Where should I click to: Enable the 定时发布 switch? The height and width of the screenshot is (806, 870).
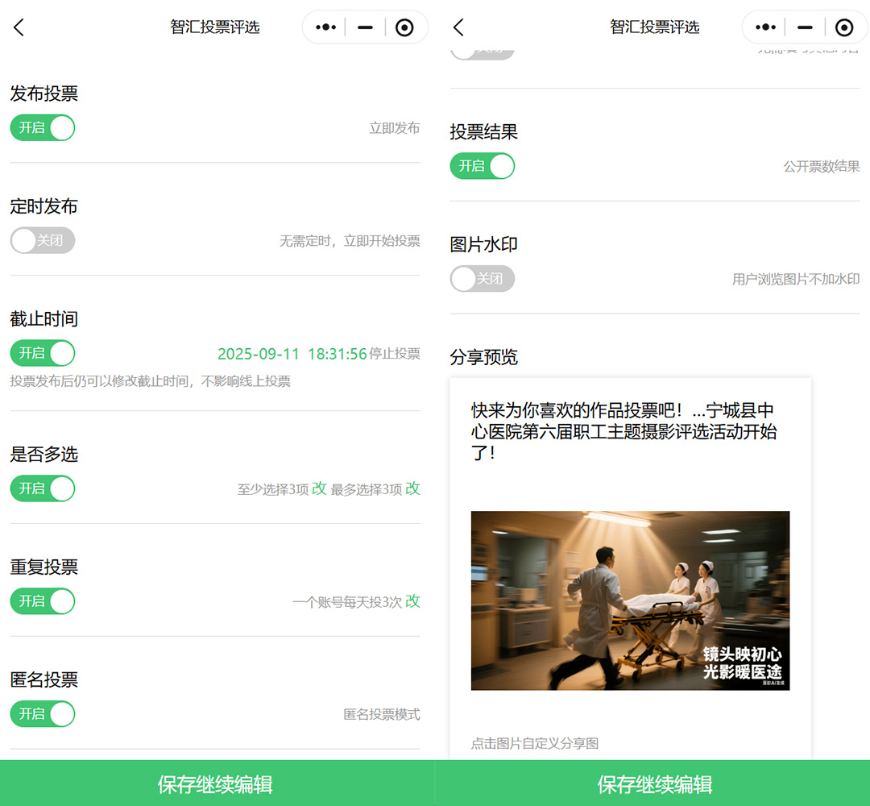click(x=43, y=241)
